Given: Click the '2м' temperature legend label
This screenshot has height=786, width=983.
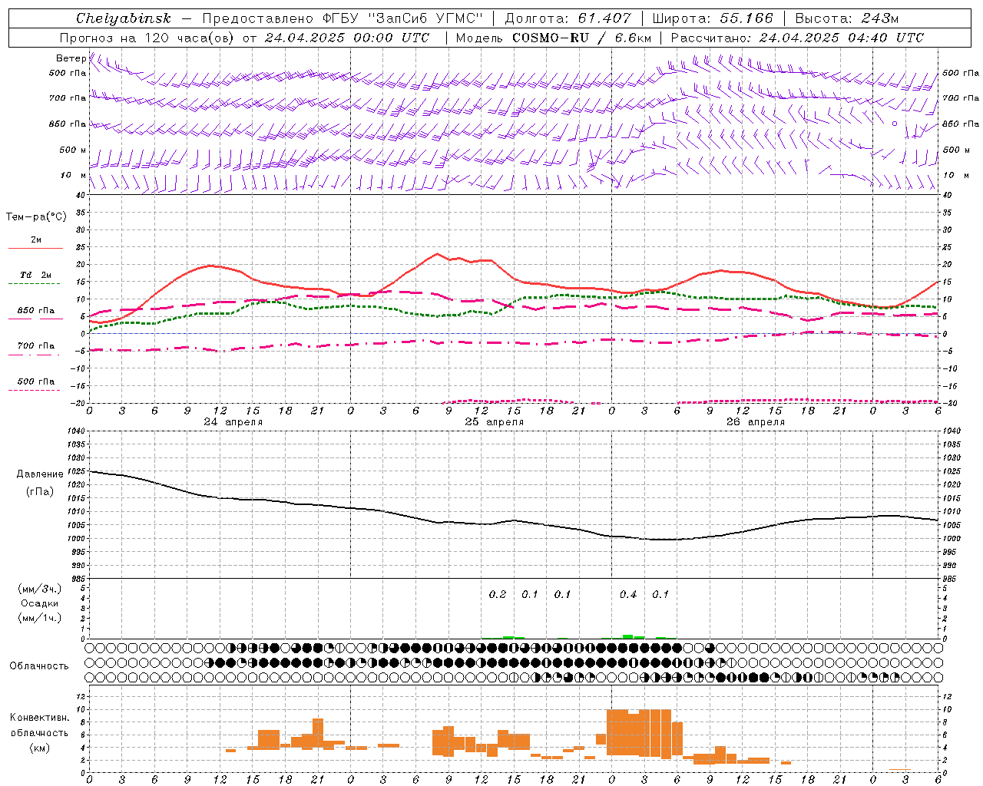Looking at the screenshot, I should coord(36,240).
